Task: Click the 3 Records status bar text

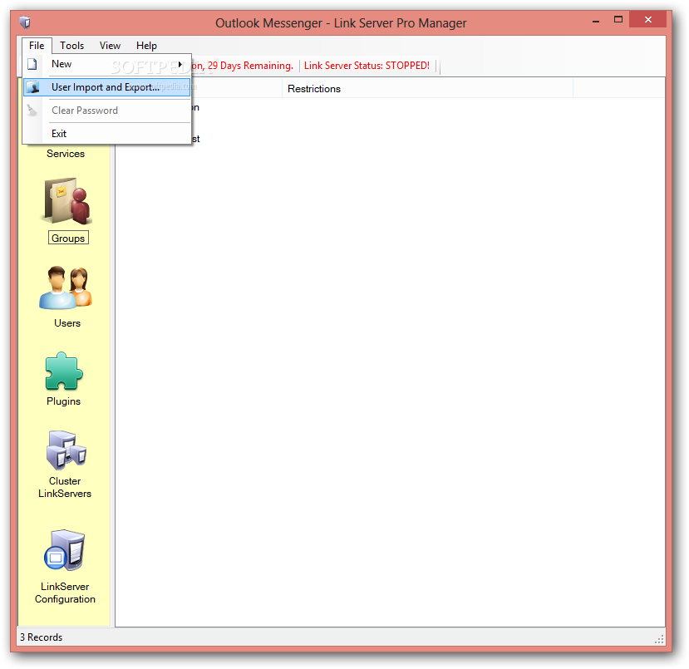Action: [42, 637]
